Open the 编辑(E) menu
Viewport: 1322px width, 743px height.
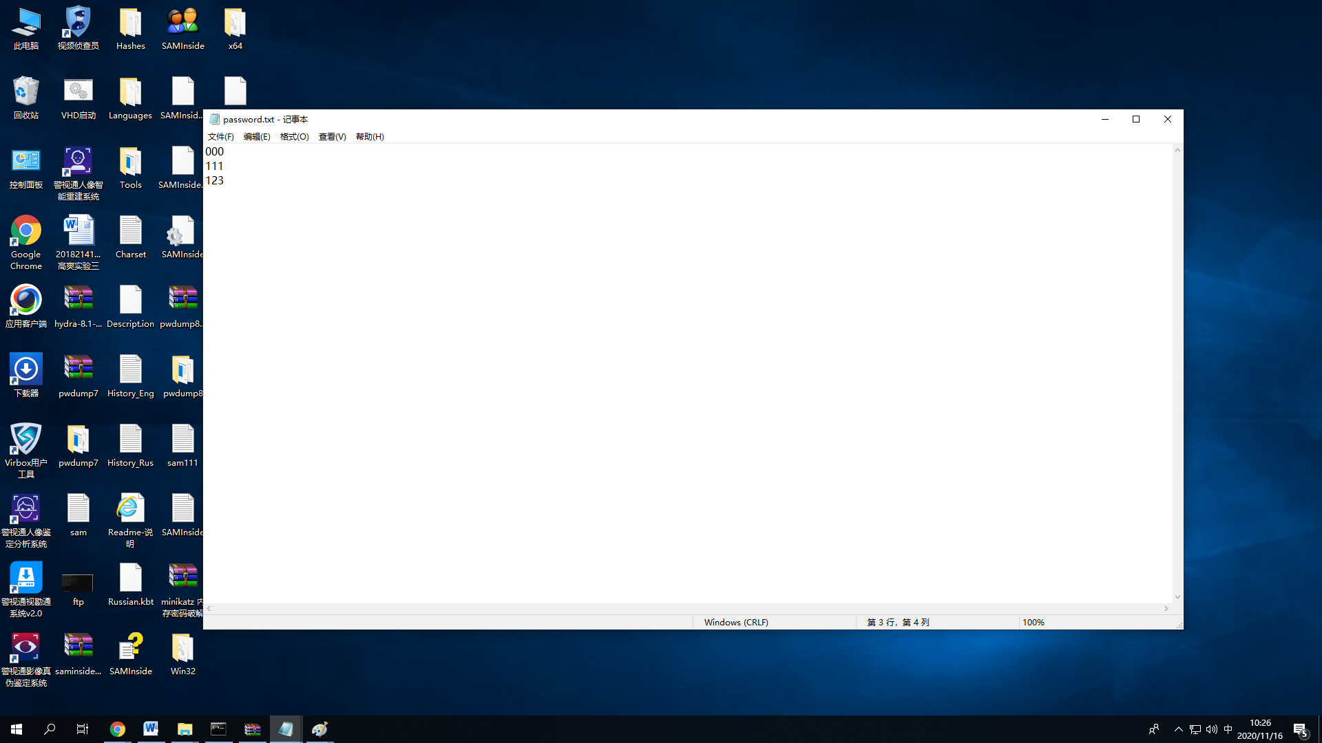pyautogui.click(x=257, y=137)
